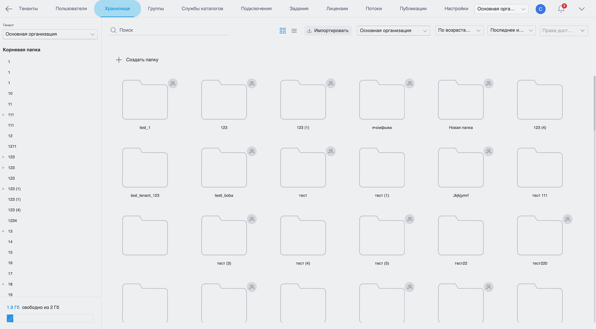
Task: Click the back arrow icon
Action: (9, 9)
